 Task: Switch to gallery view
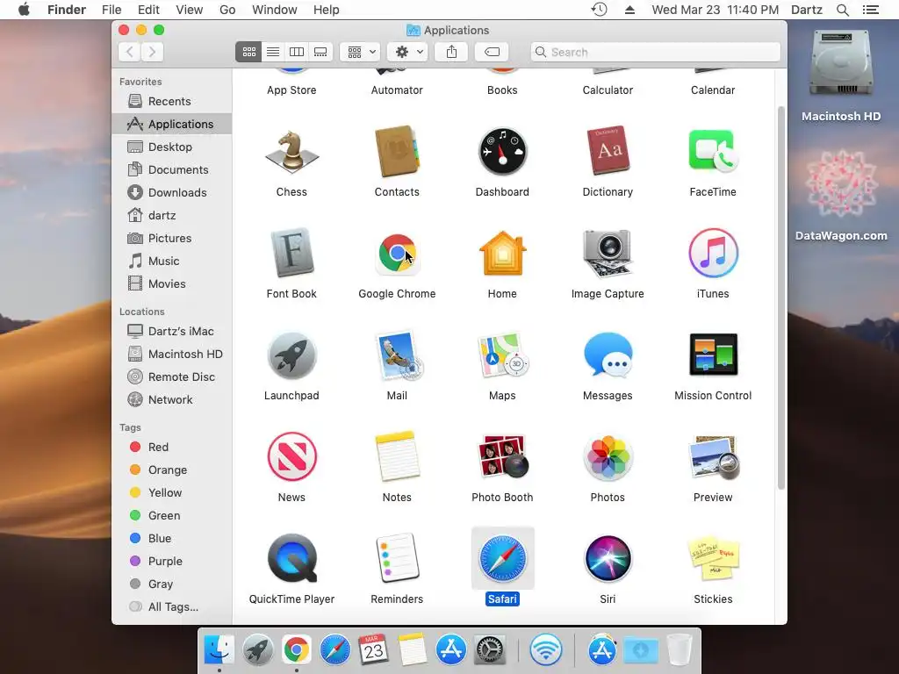(x=320, y=52)
